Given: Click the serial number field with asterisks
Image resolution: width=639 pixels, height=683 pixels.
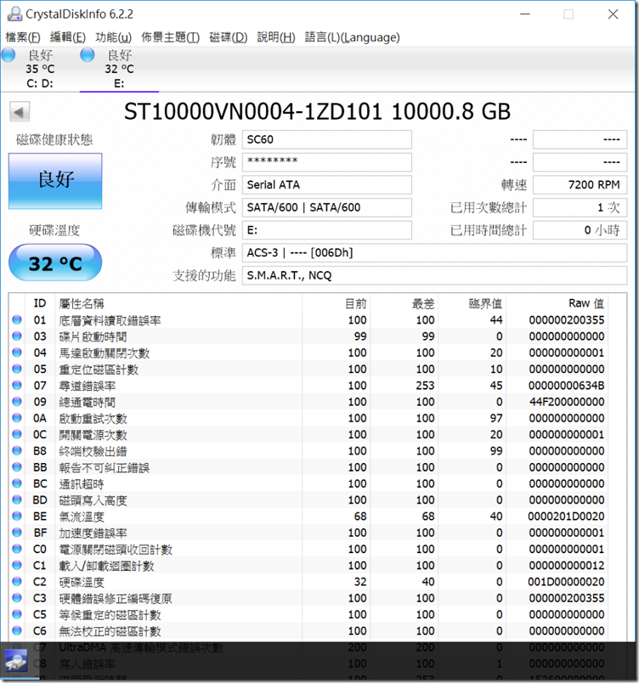Looking at the screenshot, I should pyautogui.click(x=326, y=162).
